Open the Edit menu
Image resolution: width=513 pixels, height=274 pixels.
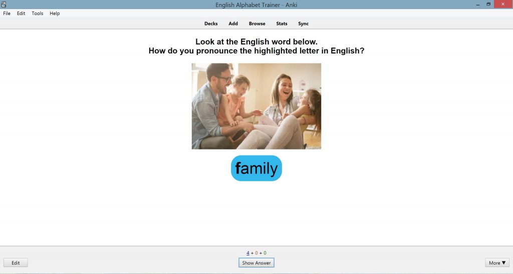point(21,13)
